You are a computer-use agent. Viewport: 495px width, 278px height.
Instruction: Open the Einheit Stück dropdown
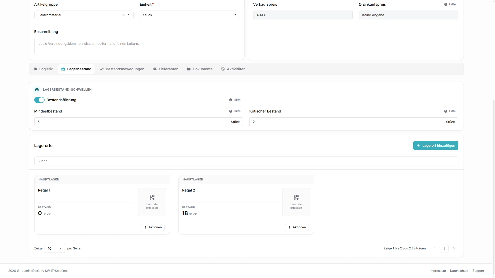coord(189,15)
